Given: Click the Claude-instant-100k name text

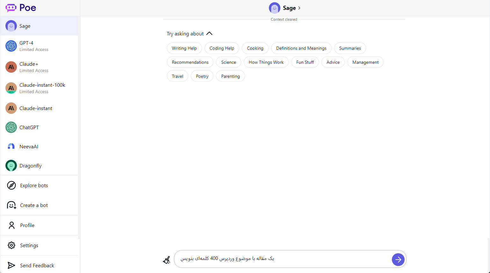Looking at the screenshot, I should tap(42, 85).
